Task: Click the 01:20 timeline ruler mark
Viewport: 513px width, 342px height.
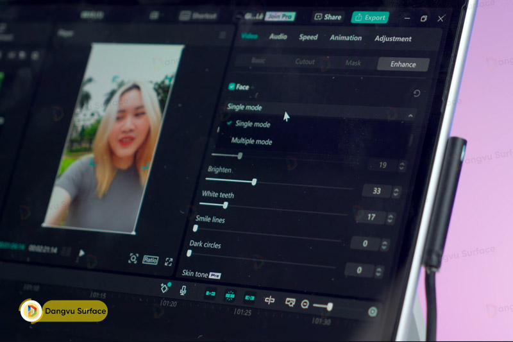Action: coord(168,304)
